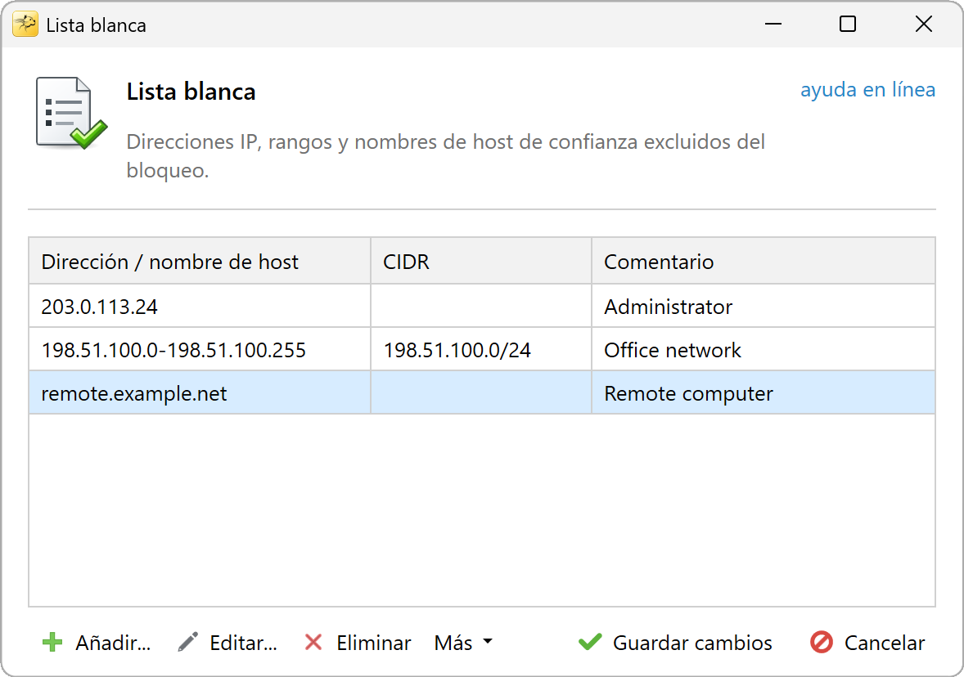Click the Cancelar button label

coord(884,643)
